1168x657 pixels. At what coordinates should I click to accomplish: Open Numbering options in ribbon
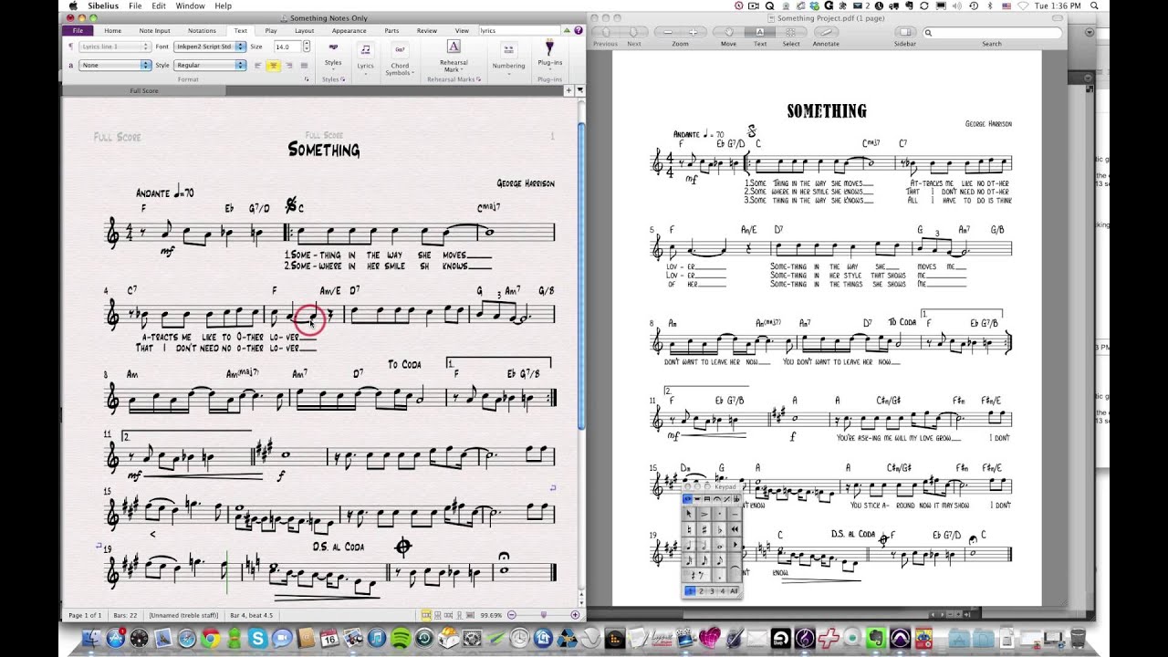(508, 57)
